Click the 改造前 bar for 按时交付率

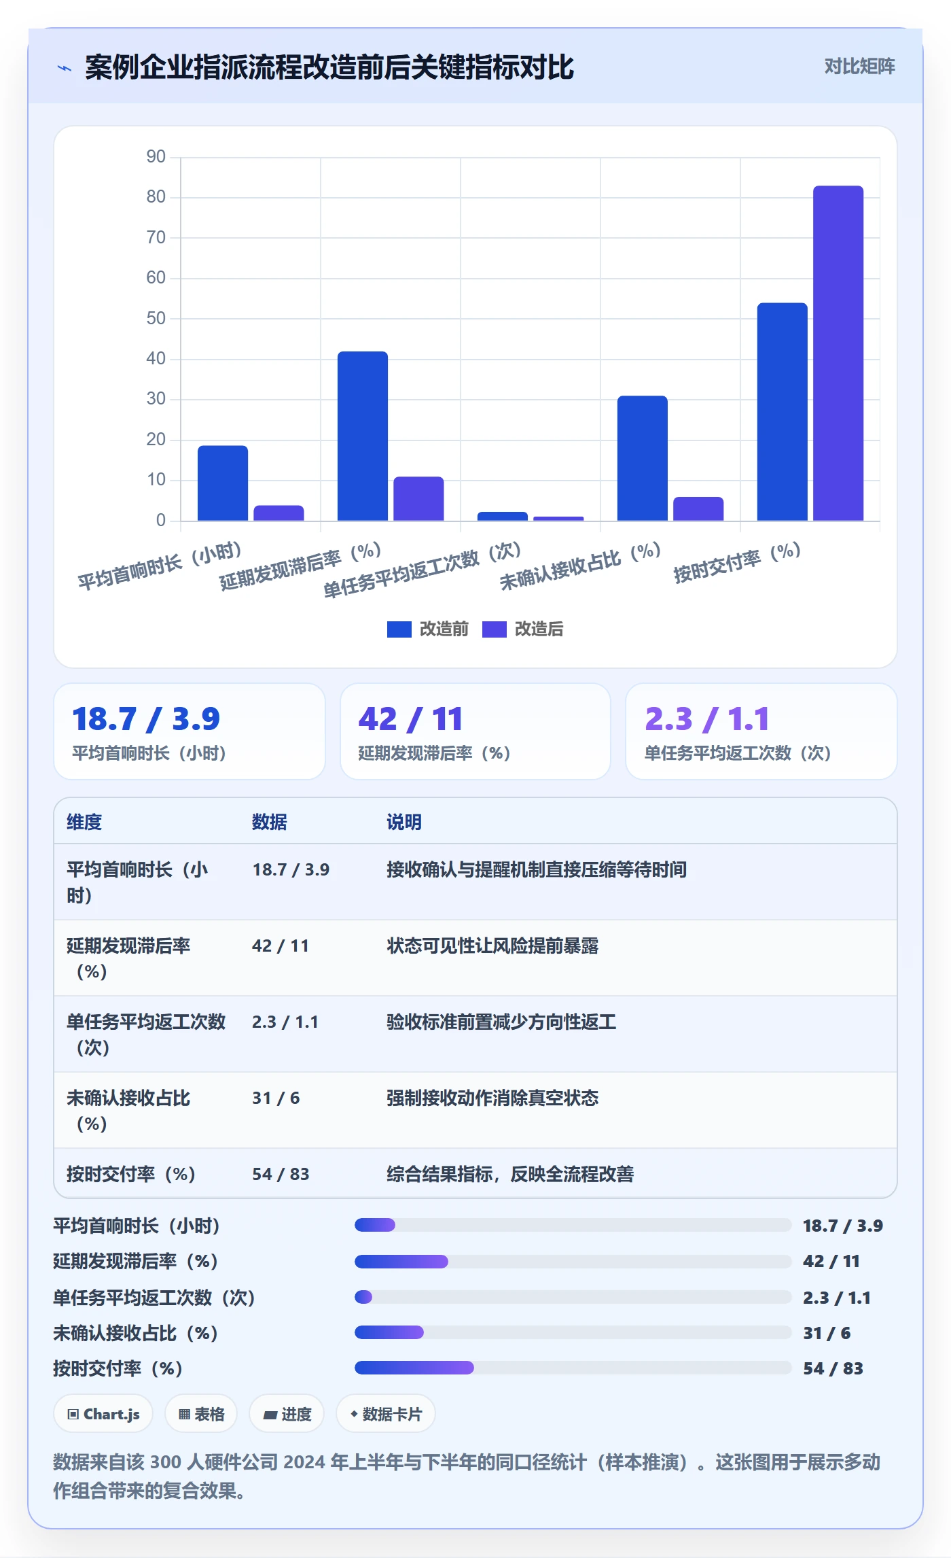tap(783, 412)
